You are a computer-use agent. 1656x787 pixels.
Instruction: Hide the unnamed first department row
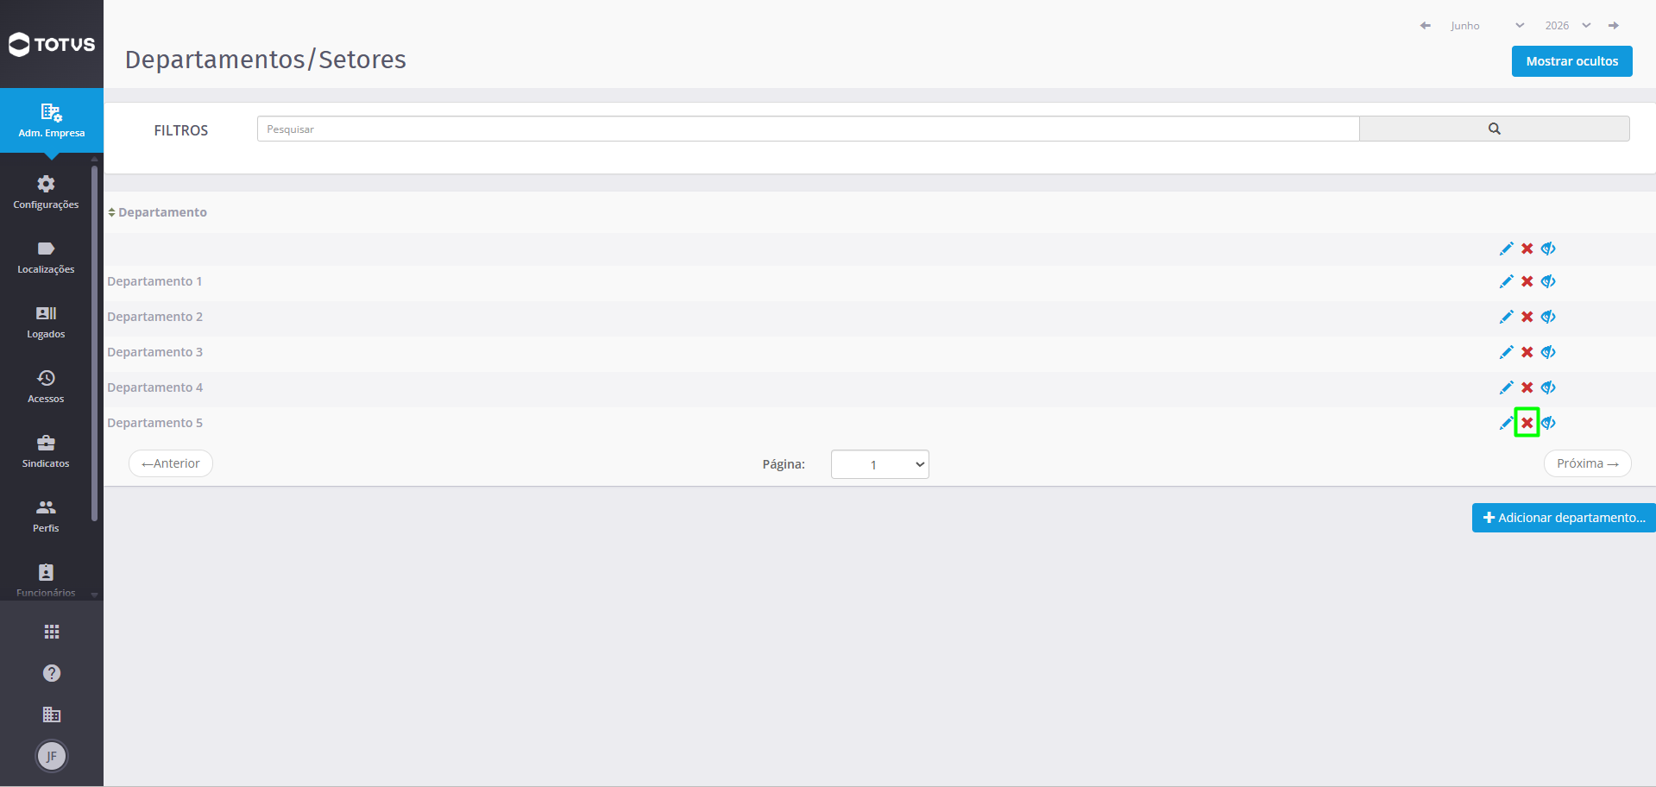(x=1548, y=249)
